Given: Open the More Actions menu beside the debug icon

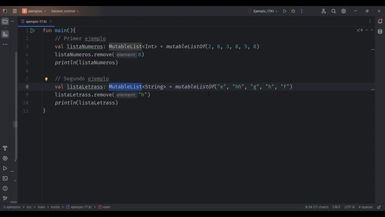Looking at the screenshot, I should pos(302,11).
